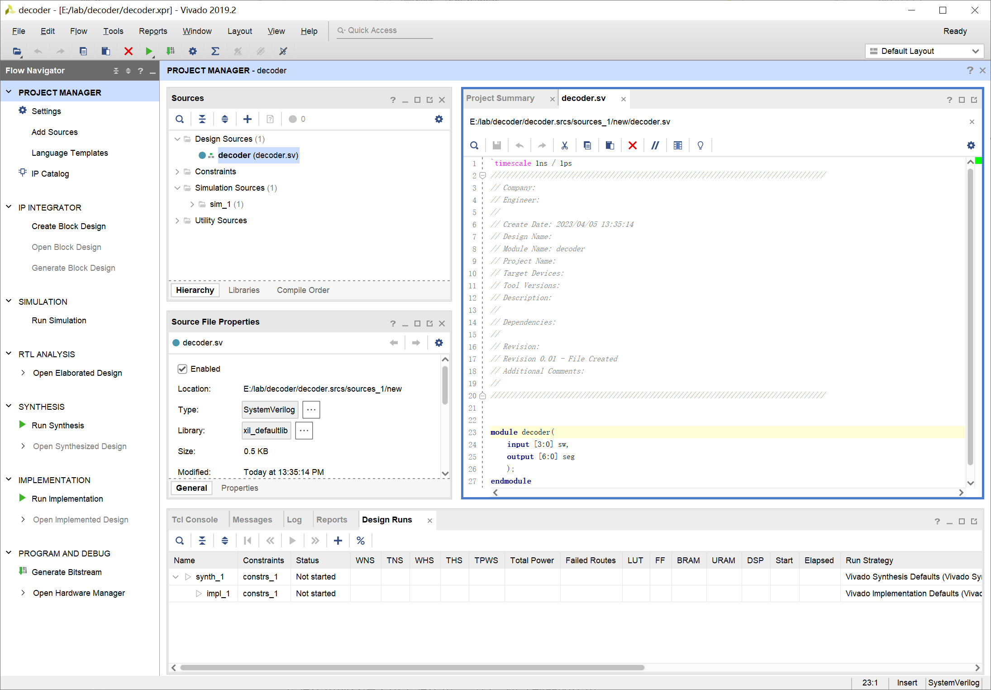991x690 pixels.
Task: Click the Quick Access search field
Action: (x=385, y=30)
